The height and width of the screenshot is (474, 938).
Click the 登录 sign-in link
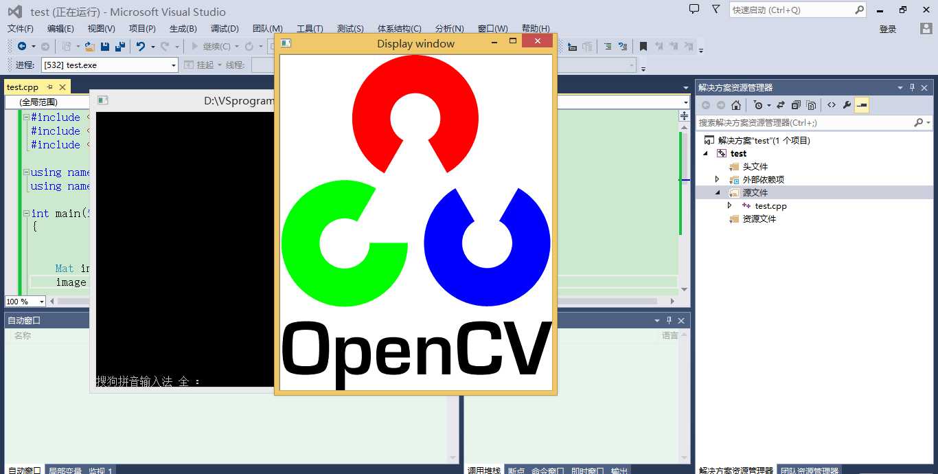point(888,29)
